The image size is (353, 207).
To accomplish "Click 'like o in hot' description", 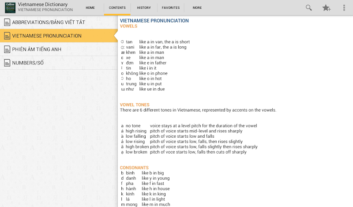I will click(150, 79).
